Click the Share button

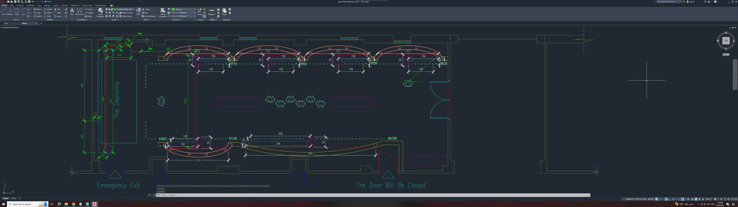48,2
